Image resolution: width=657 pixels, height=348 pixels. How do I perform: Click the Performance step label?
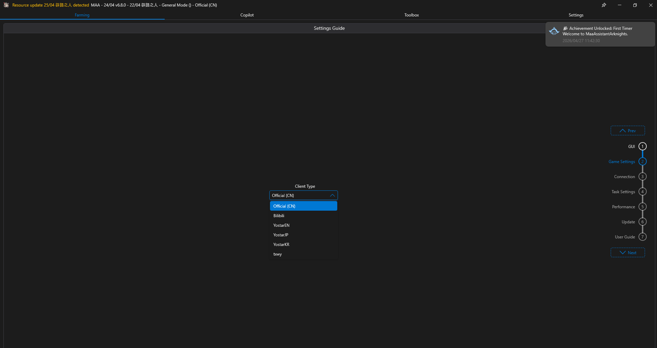point(623,207)
